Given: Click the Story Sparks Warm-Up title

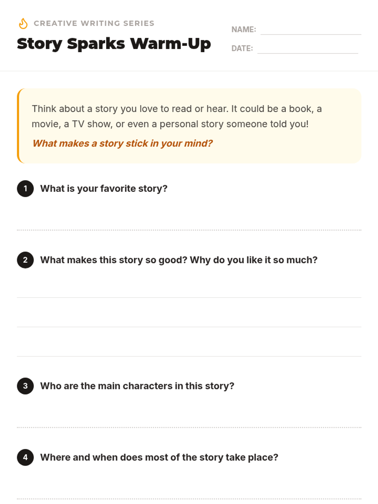Looking at the screenshot, I should pos(114,44).
